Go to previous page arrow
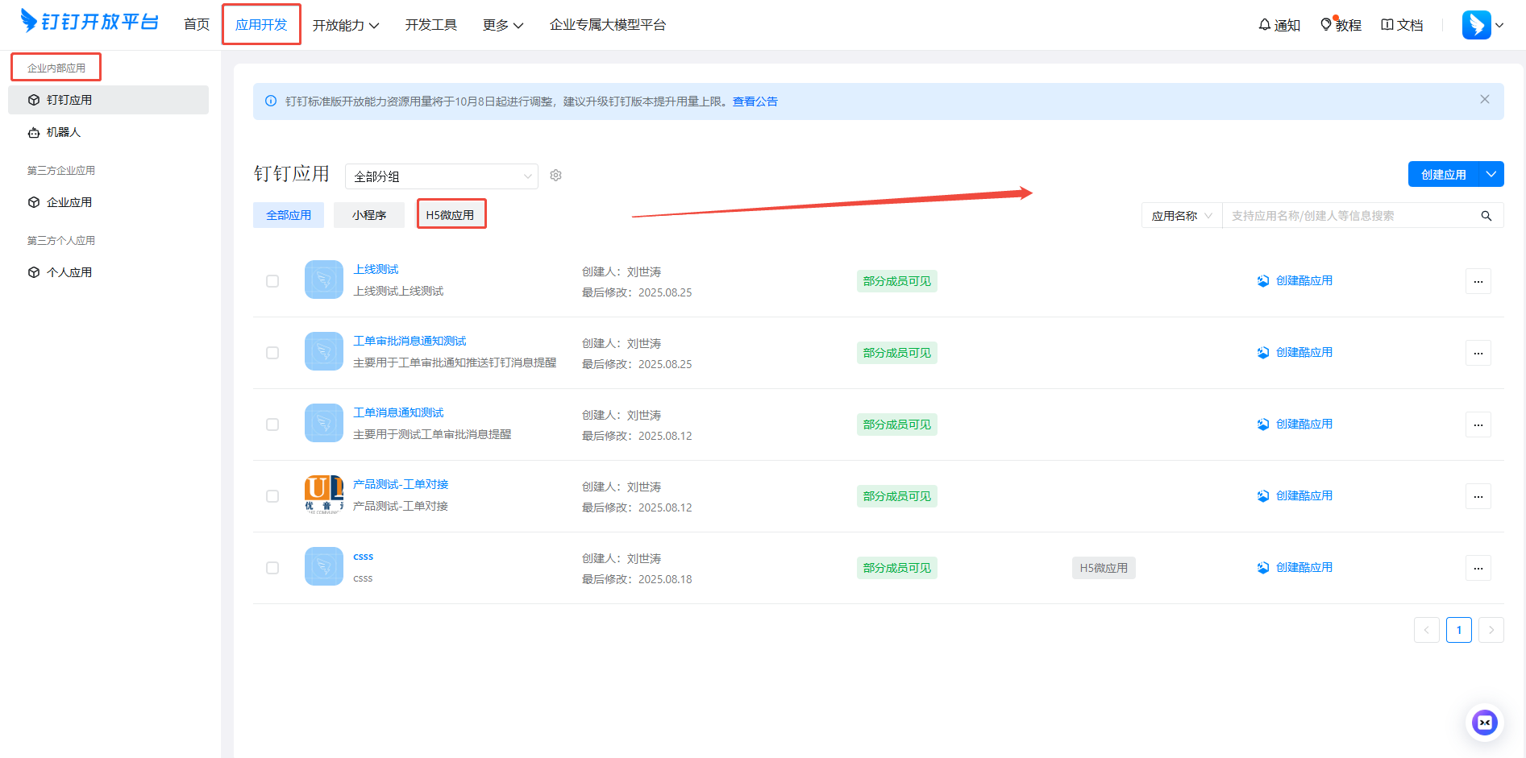Image resolution: width=1526 pixels, height=758 pixels. (x=1426, y=630)
